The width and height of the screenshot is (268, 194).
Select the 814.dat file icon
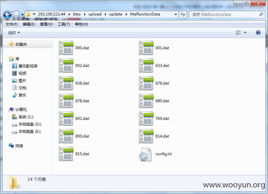pyautogui.click(x=146, y=136)
